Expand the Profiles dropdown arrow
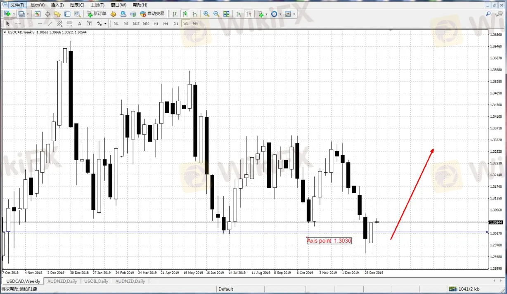Screen dimensions: 507x294 click(x=28, y=14)
